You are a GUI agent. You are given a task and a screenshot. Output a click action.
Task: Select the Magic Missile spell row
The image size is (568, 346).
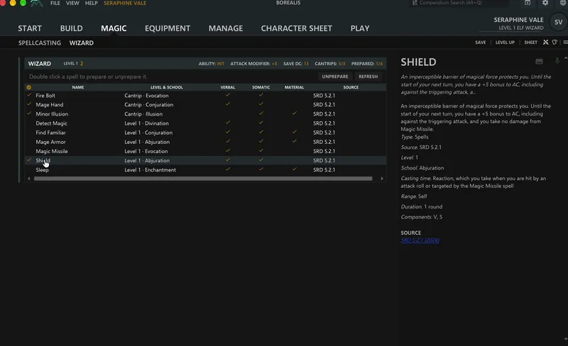(205, 151)
